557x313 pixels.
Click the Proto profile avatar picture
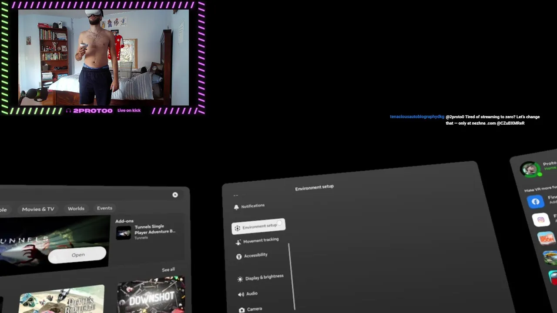(530, 169)
